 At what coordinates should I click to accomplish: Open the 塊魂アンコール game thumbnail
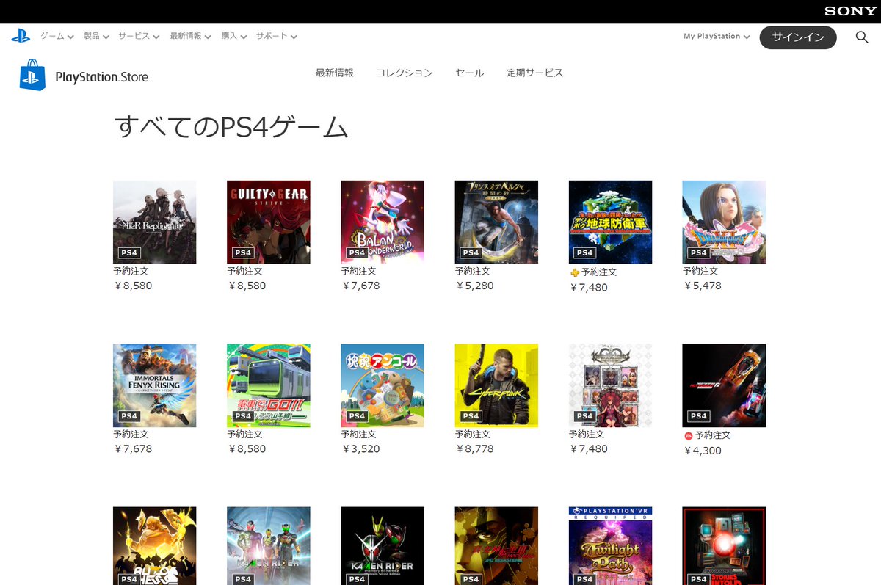click(383, 385)
